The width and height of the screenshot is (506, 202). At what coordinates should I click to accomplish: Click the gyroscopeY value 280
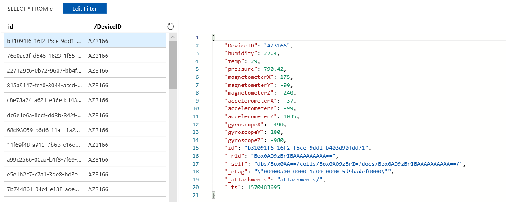(275, 132)
